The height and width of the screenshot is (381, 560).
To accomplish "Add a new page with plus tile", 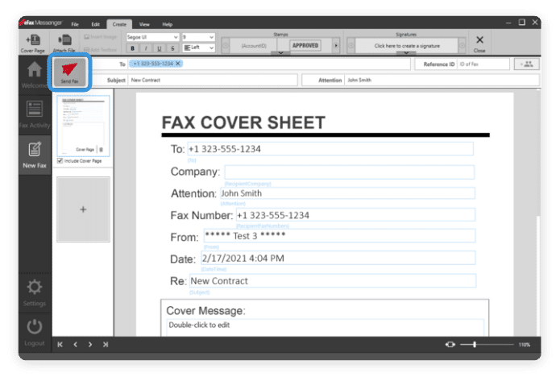I will pyautogui.click(x=83, y=209).
